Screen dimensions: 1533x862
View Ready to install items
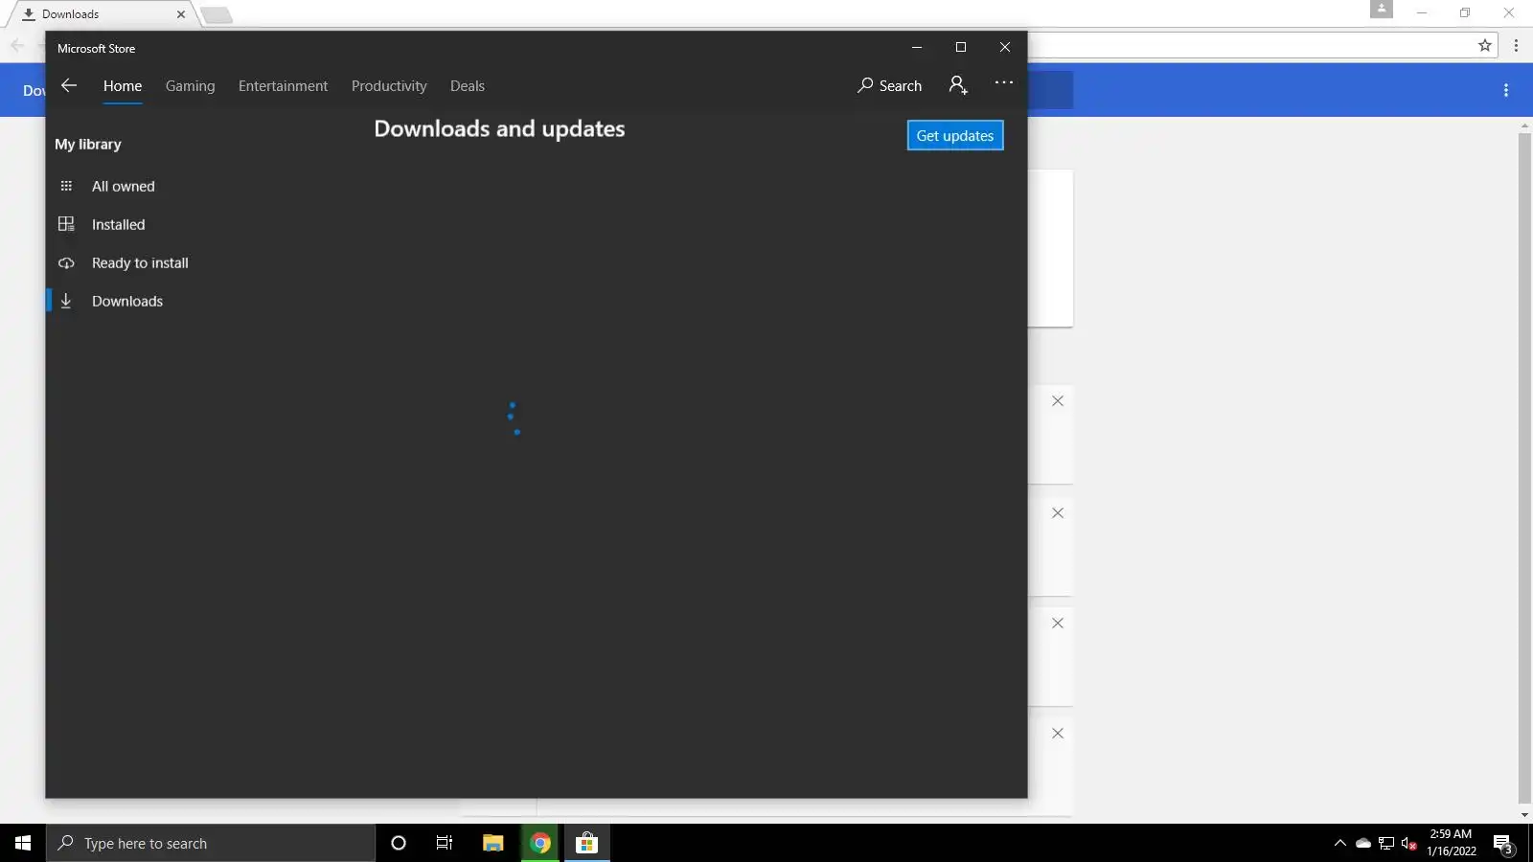140,263
